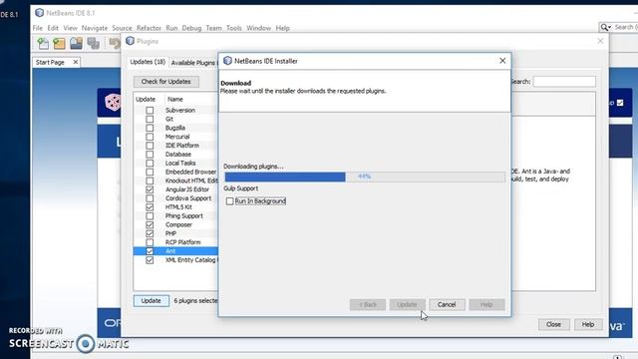This screenshot has width=638, height=359.
Task: Click the Open Project toolbar icon
Action: click(x=76, y=43)
